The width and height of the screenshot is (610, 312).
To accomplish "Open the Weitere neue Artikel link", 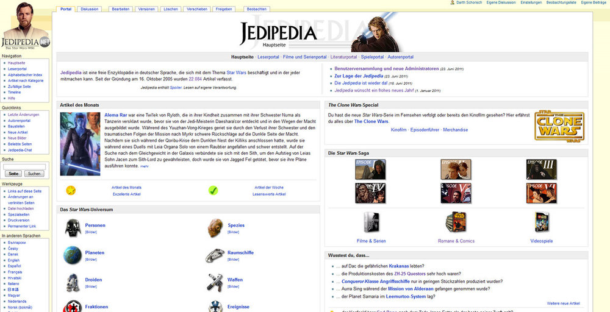I will tap(563, 303).
